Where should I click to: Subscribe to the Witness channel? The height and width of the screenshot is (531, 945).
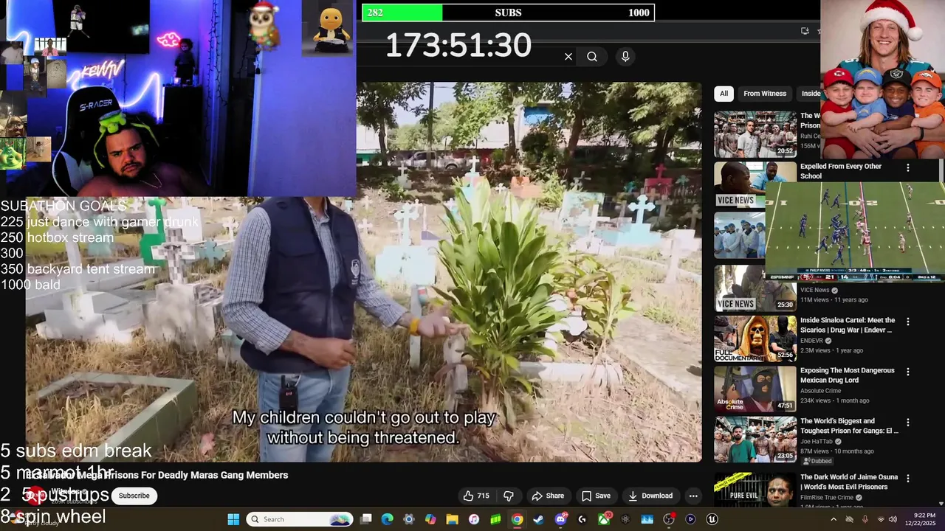coord(134,496)
